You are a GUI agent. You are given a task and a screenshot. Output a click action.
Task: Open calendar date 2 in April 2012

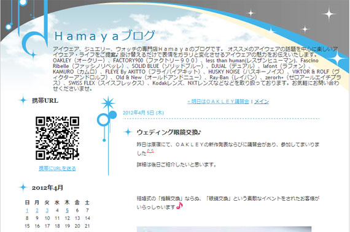pyautogui.click(x=37, y=210)
